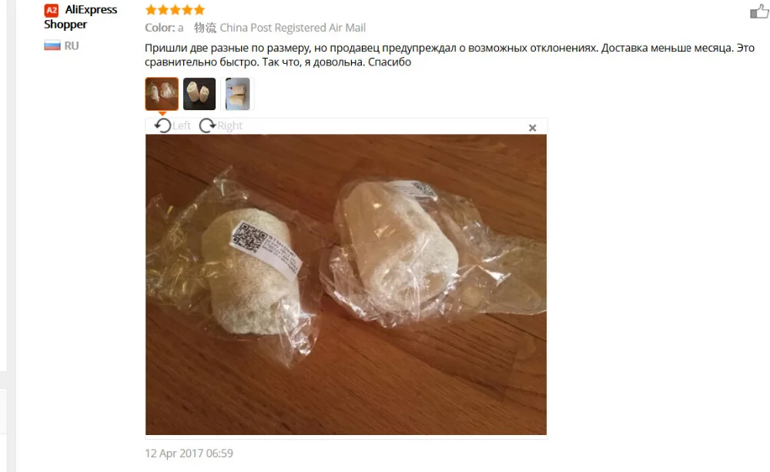770x472 pixels.
Task: Rotate the photo right with the arrow icon
Action: (207, 126)
